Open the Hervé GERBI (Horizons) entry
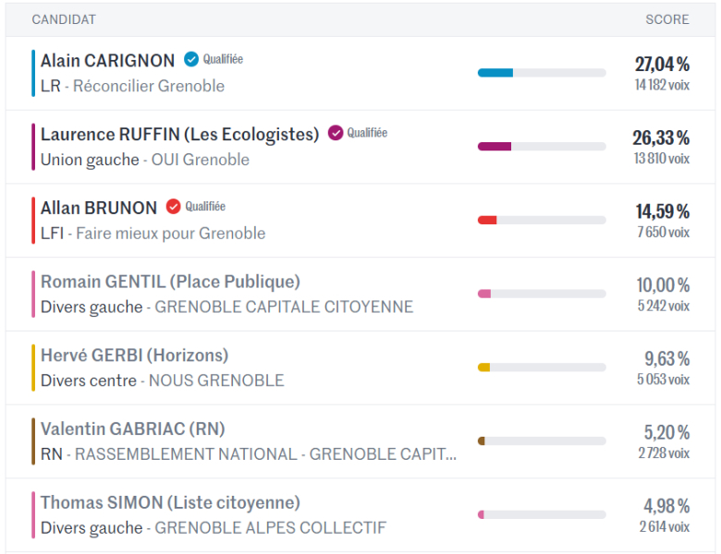This screenshot has height=554, width=721. pyautogui.click(x=134, y=355)
